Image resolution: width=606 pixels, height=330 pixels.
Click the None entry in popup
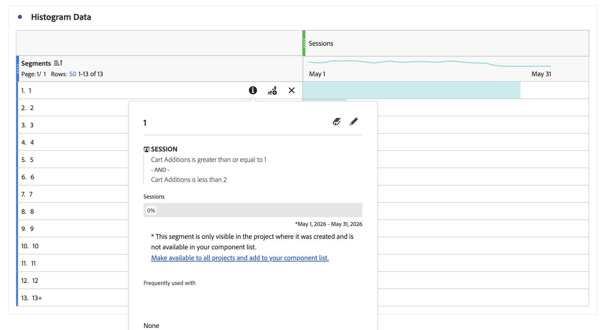point(151,326)
